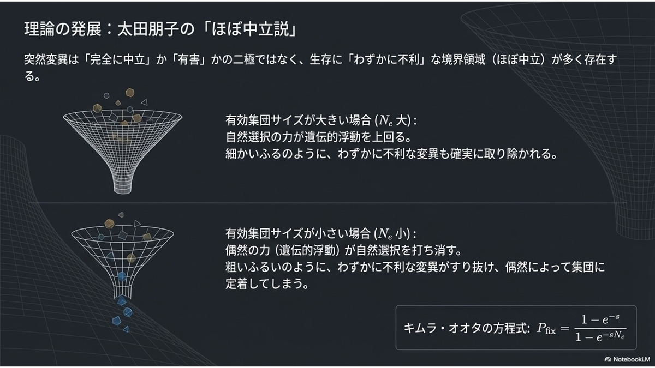Click the gold hexagon above the upper funnel
Viewport: 655px width, 368px height.
[130, 92]
